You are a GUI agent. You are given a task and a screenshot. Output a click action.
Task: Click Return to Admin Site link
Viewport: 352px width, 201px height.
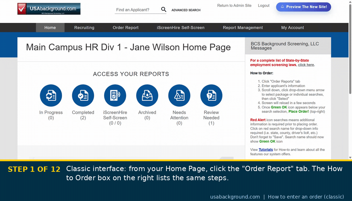234,6
